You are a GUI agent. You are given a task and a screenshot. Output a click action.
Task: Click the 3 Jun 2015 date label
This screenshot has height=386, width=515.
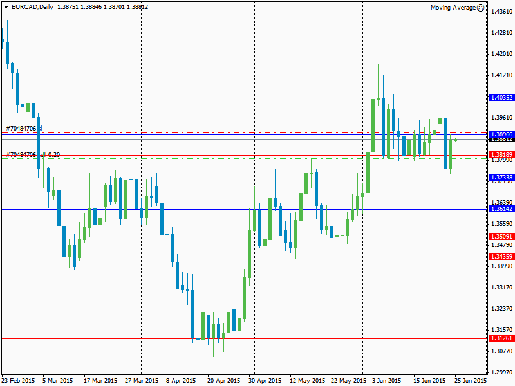[387, 381]
